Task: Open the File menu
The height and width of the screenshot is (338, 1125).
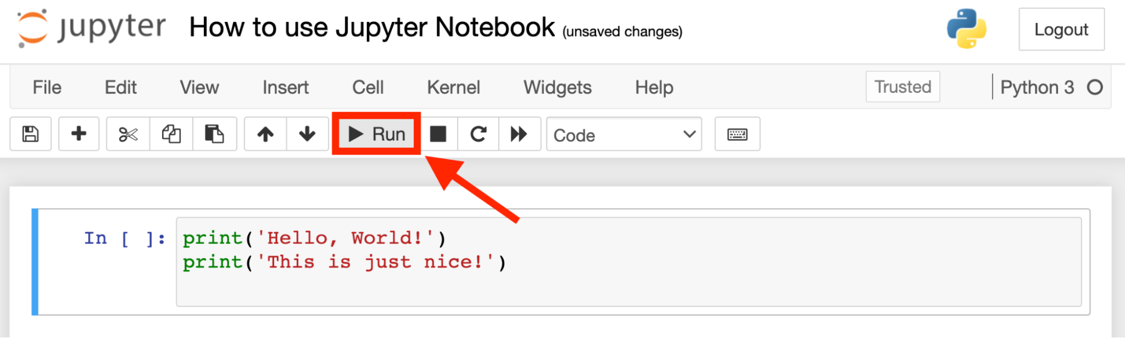Action: tap(47, 88)
